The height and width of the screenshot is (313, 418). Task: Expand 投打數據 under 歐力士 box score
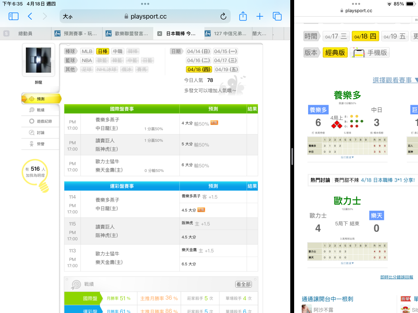coord(347,263)
